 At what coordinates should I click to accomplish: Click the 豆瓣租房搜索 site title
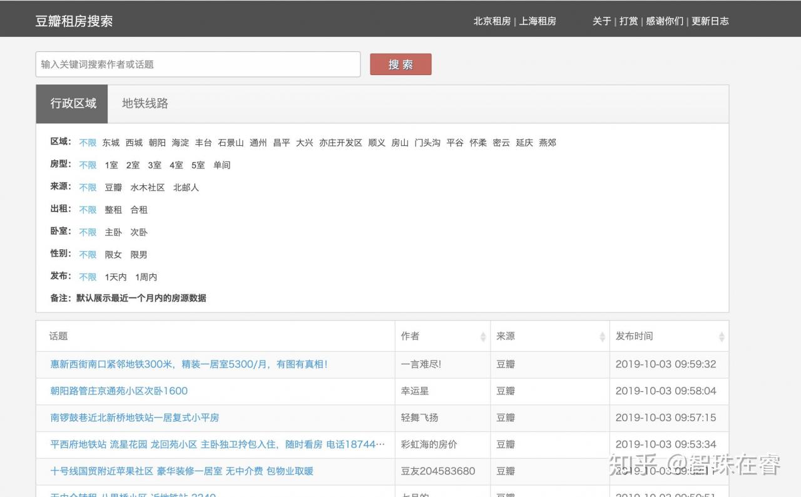[74, 21]
